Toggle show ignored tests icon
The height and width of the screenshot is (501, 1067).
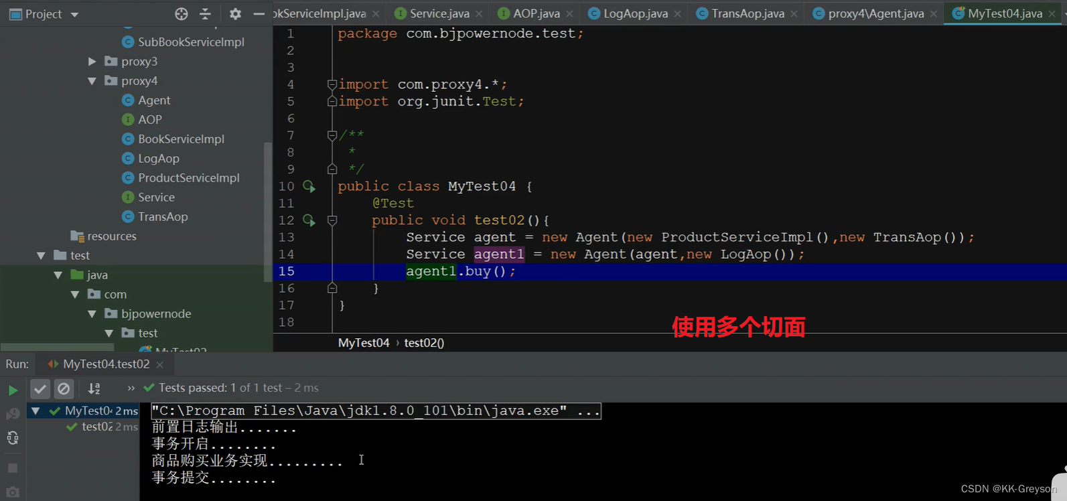tap(64, 388)
